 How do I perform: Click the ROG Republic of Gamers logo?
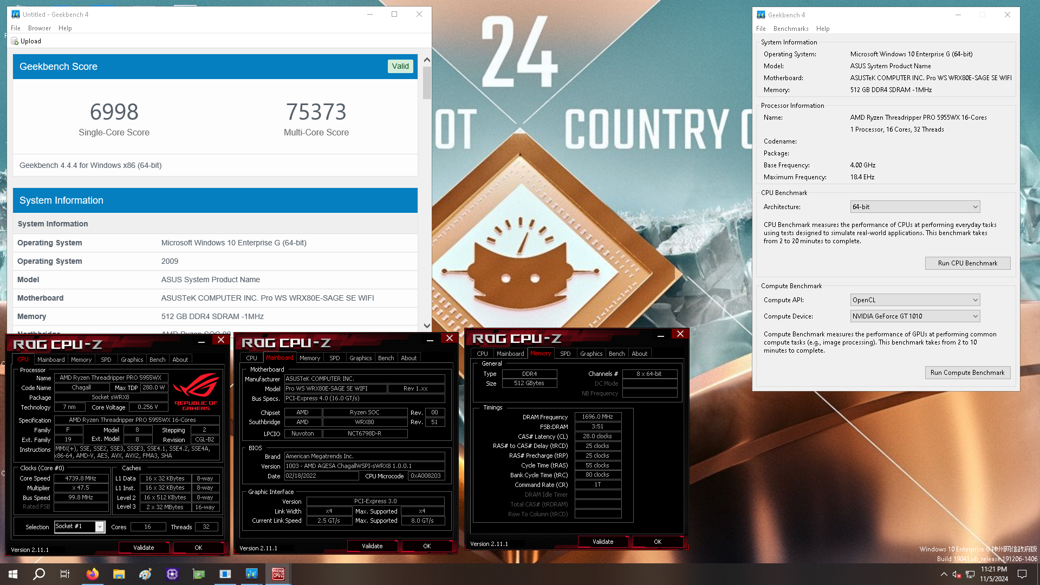coord(196,393)
